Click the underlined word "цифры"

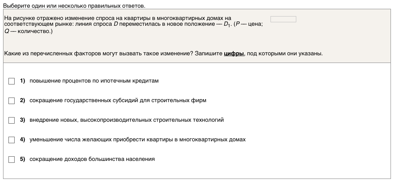click(x=234, y=54)
